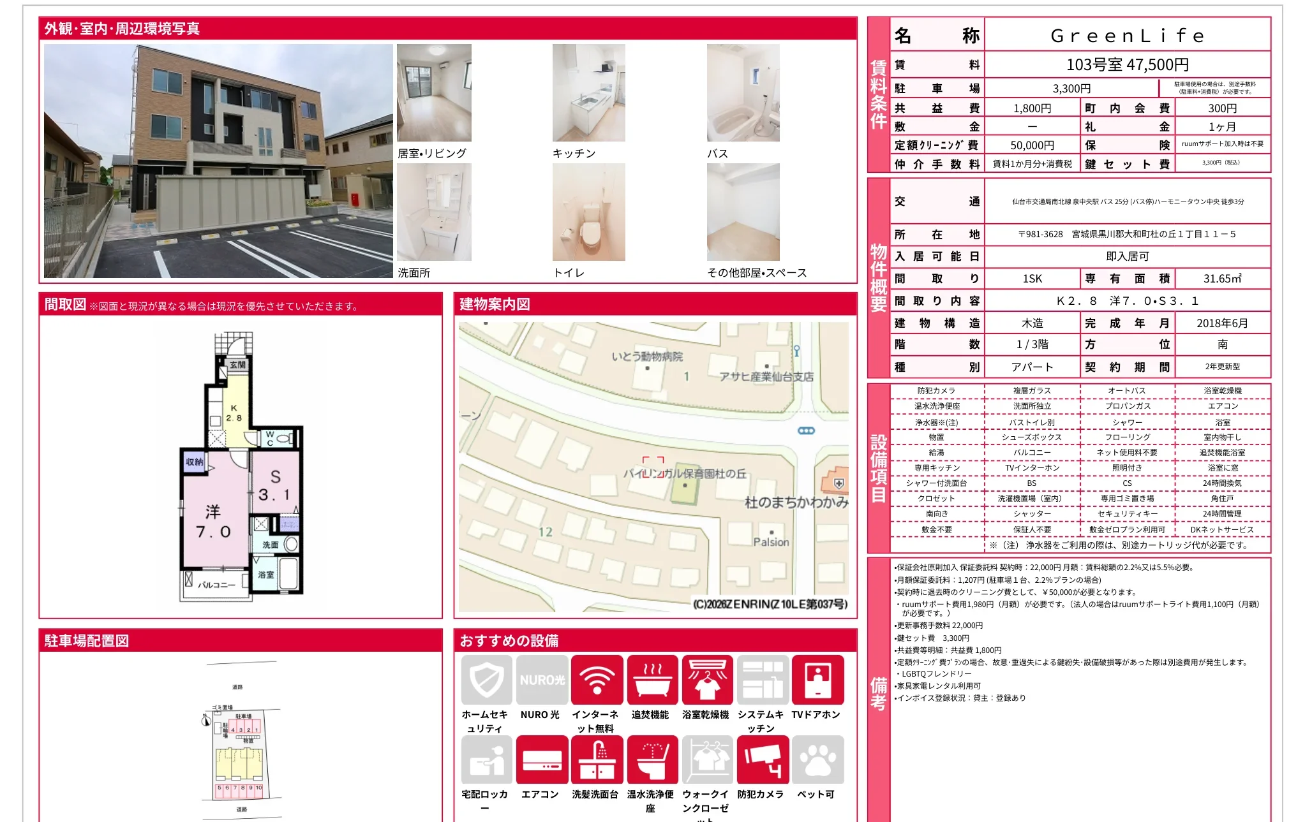This screenshot has height=822, width=1312.
Task: Click the 1SK floor plan drawing
Action: [241, 466]
